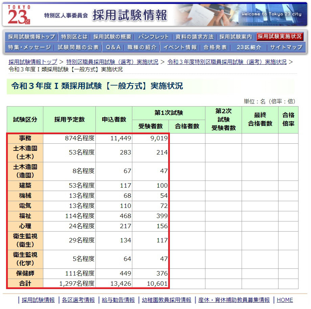The height and width of the screenshot is (309, 311).
Task: Open 特別区とは nav item
Action: [x=74, y=37]
